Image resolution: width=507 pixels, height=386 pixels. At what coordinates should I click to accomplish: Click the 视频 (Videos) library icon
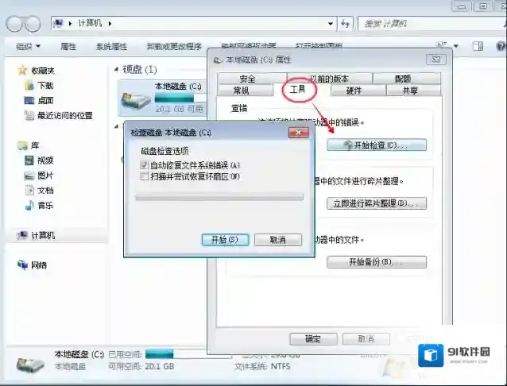tap(29, 160)
